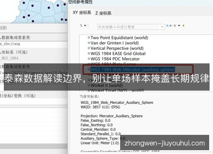This screenshot has height=154, width=213.
Task: Click the Auxiliary_Sphere_Type label
Action: click(99, 138)
